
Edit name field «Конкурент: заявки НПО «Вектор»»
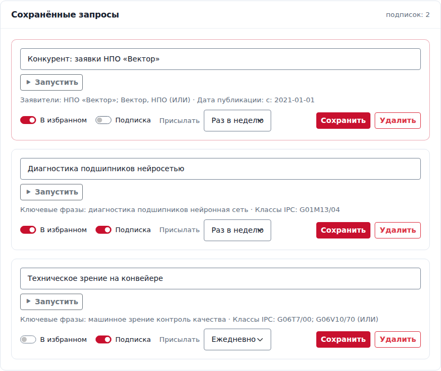pyautogui.click(x=221, y=59)
